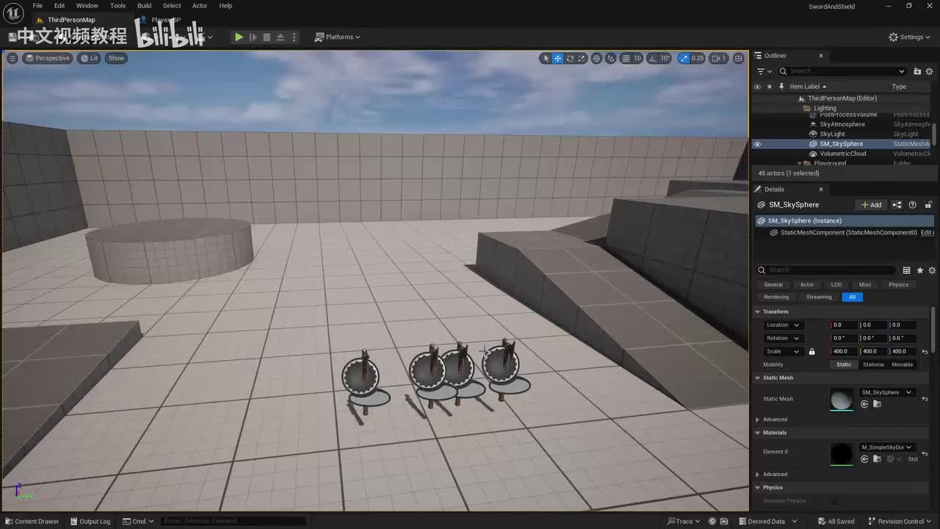Filter Details by Rendering category
The height and width of the screenshot is (529, 940).
[x=776, y=297]
